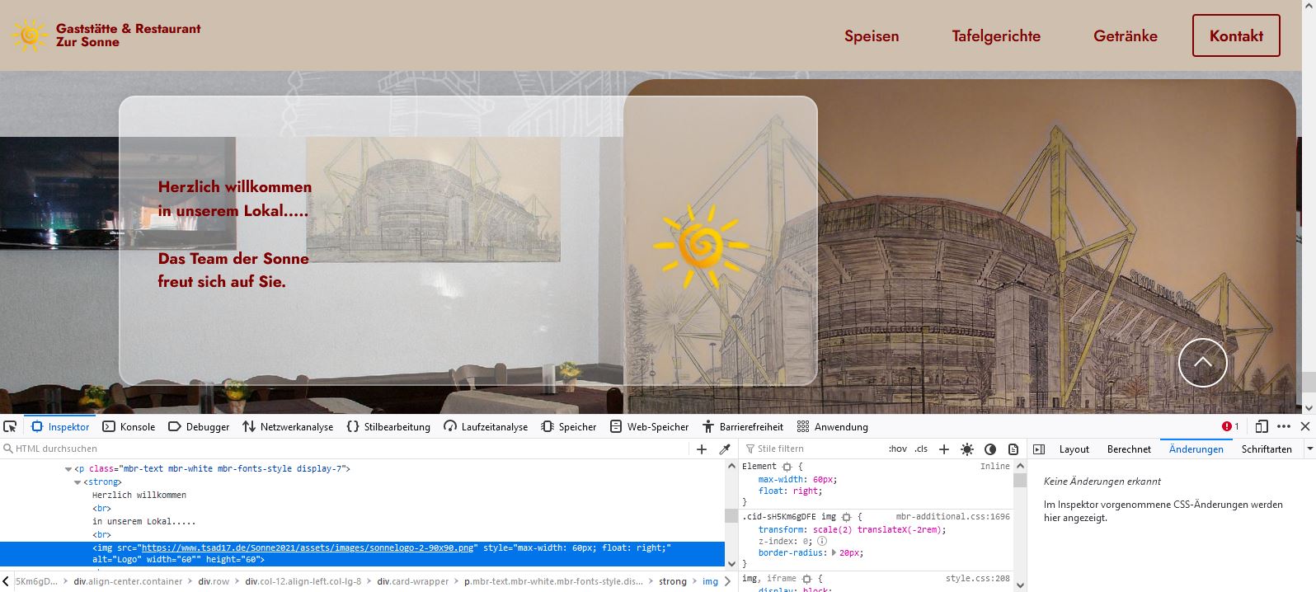Toggle the :hov pseudo-class panel
The height and width of the screenshot is (592, 1316).
tap(898, 449)
